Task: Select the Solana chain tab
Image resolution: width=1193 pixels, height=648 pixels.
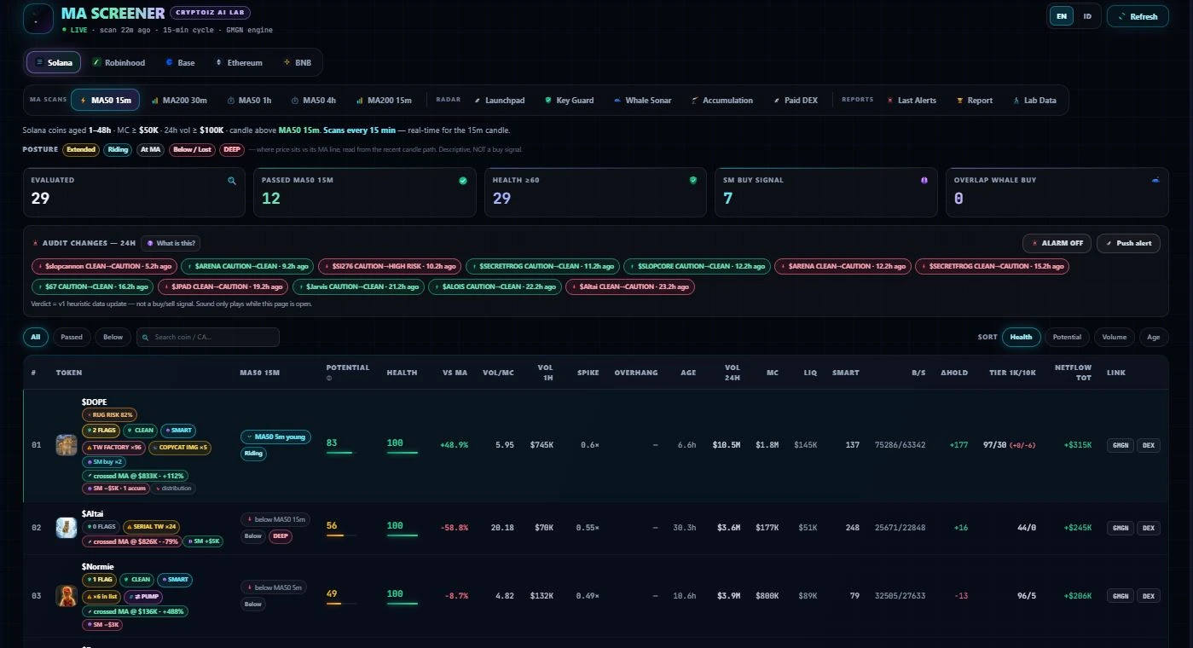Action: [x=54, y=62]
